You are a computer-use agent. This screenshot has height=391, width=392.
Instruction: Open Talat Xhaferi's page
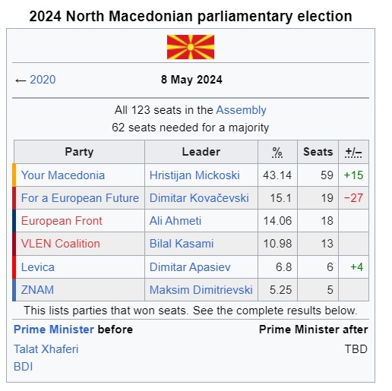pyautogui.click(x=46, y=349)
